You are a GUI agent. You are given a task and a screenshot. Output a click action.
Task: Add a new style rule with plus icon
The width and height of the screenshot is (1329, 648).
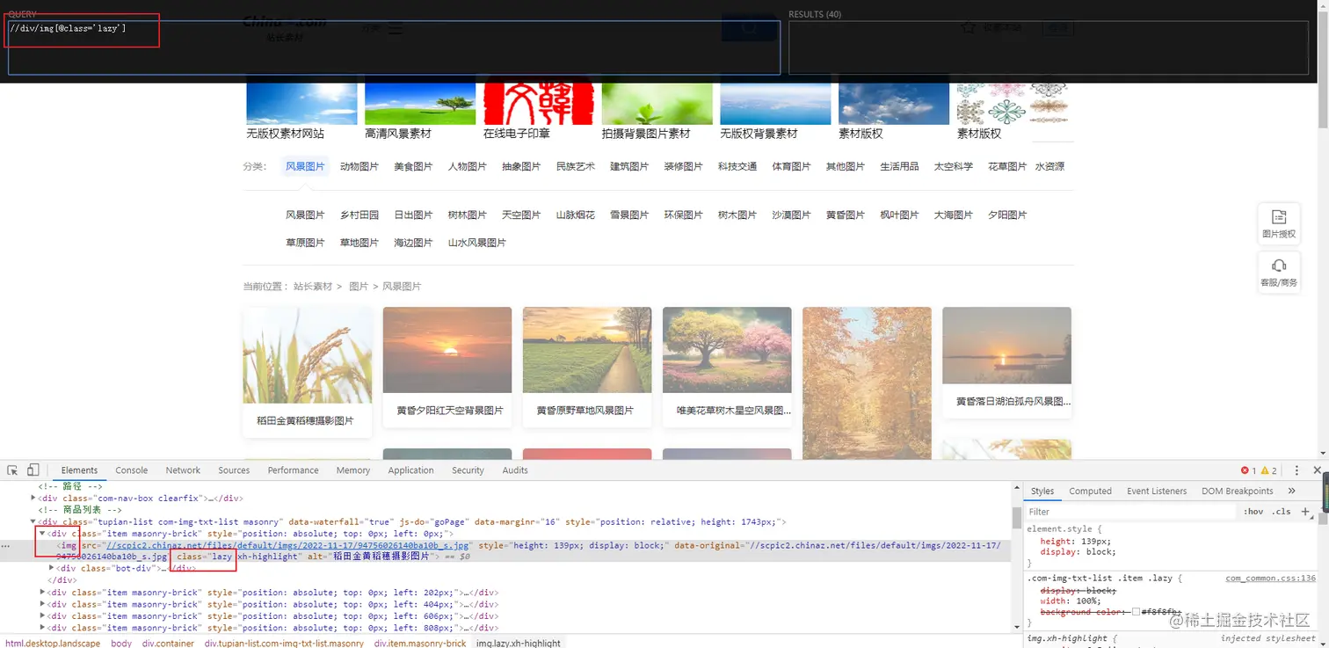click(x=1305, y=511)
